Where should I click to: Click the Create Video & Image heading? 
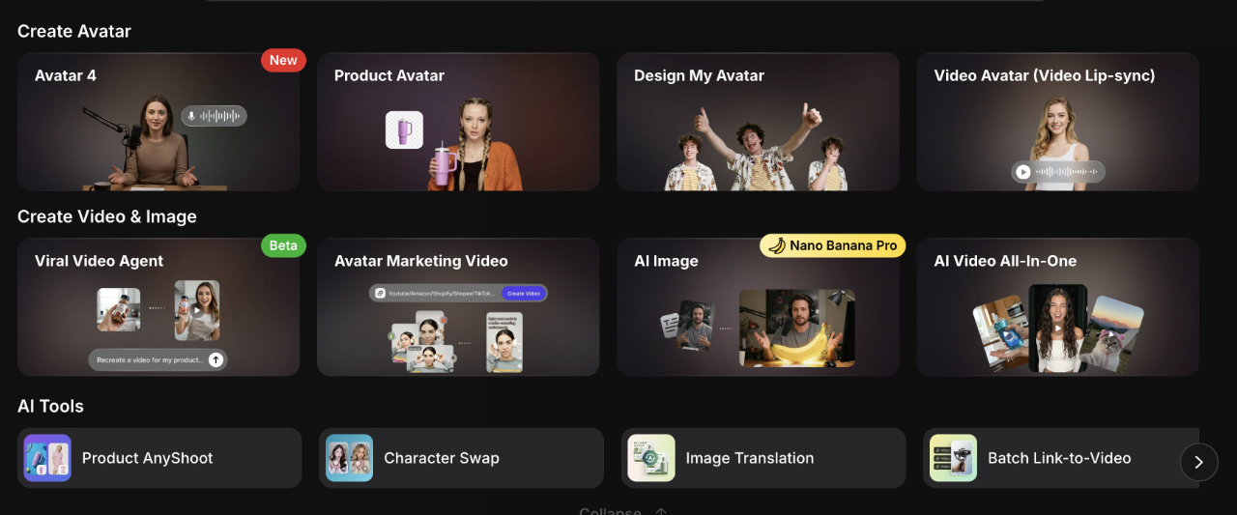tap(107, 216)
